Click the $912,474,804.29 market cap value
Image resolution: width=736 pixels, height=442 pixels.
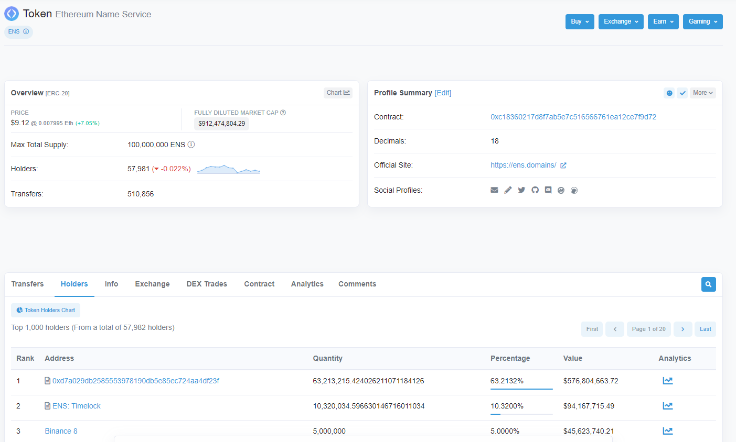pos(221,124)
